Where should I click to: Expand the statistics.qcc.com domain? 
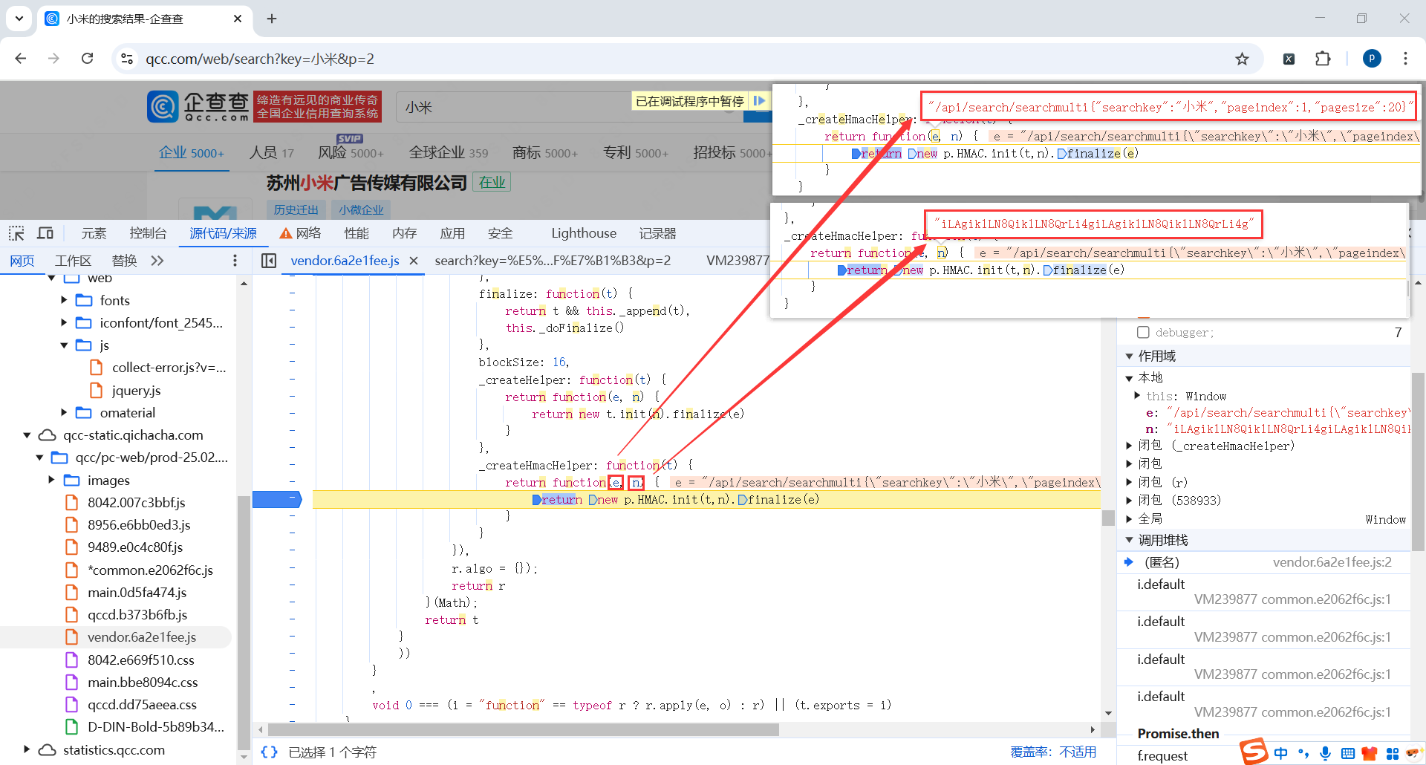point(27,749)
